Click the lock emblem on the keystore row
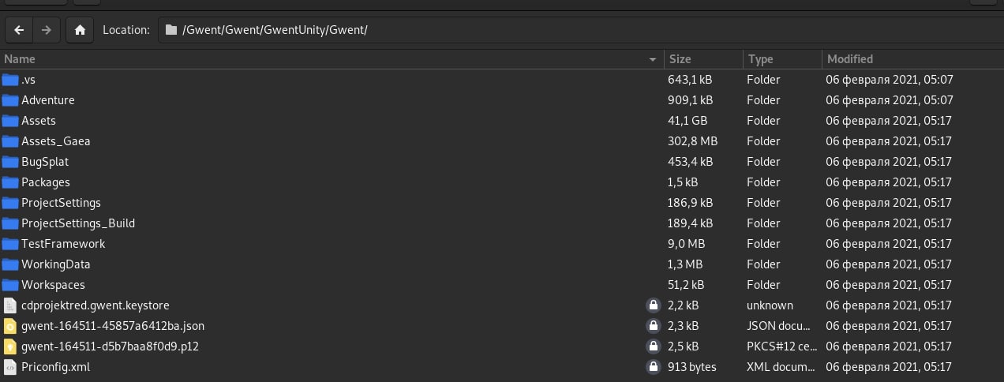 tap(653, 305)
